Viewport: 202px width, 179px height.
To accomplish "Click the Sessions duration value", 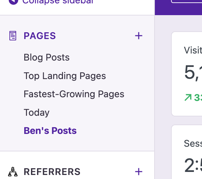I will 193,165.
